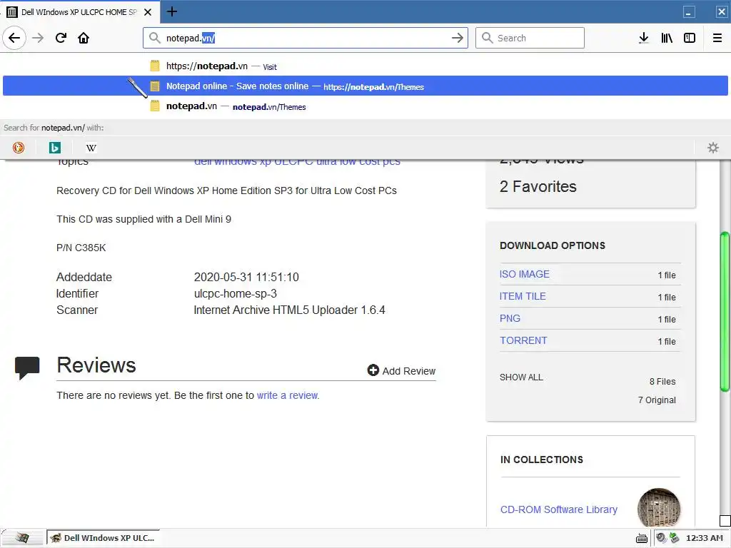The height and width of the screenshot is (548, 731).
Task: Click the 7 Original count text
Action: click(x=657, y=400)
